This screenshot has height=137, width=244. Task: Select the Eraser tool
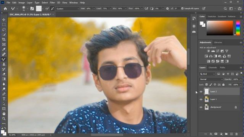coord(4,74)
